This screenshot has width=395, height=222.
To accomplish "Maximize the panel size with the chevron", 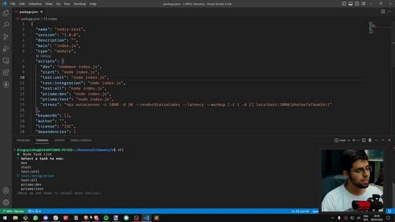I will click(383, 140).
